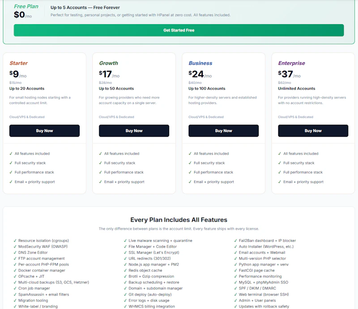Click Enterprise card 'Email + priority support' checkmark
This screenshot has height=309, width=358.
(279, 182)
